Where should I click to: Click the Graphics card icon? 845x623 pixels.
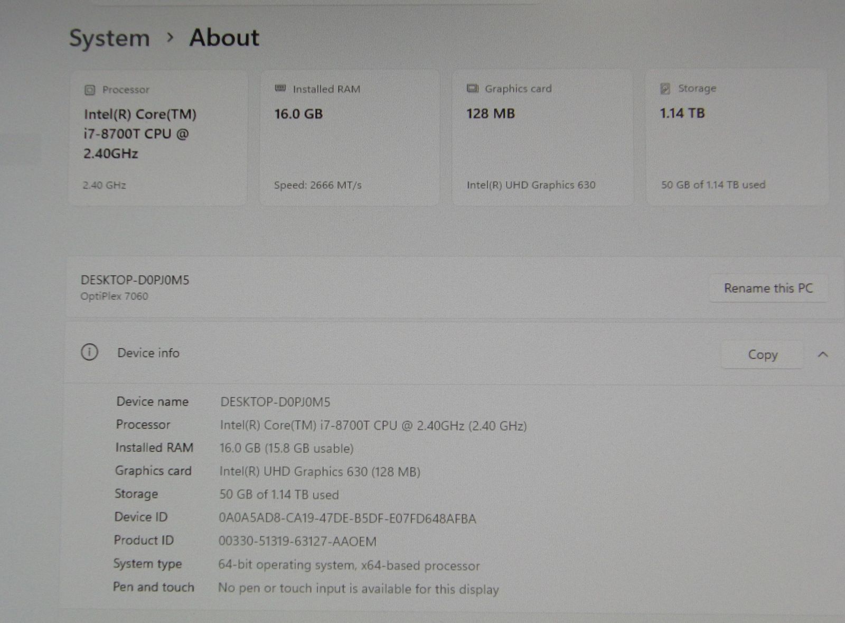473,88
